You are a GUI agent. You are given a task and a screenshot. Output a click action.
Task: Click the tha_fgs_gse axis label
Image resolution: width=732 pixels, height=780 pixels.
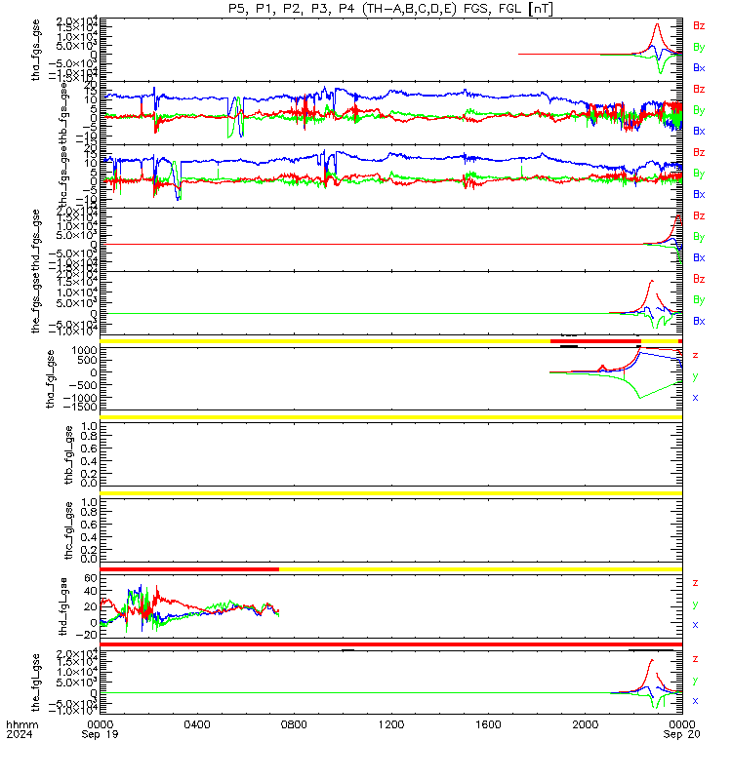point(35,50)
